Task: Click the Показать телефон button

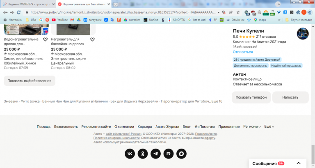Action: 251,97
